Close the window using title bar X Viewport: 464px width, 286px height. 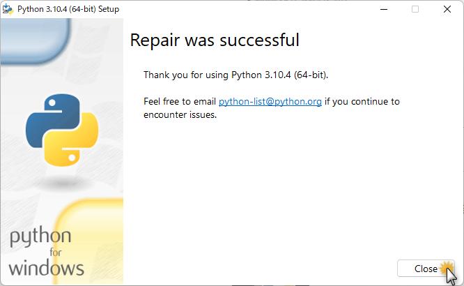[x=447, y=9]
